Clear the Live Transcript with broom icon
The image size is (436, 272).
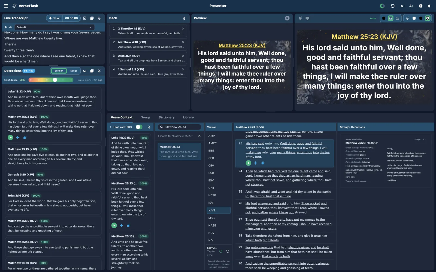[x=99, y=18]
